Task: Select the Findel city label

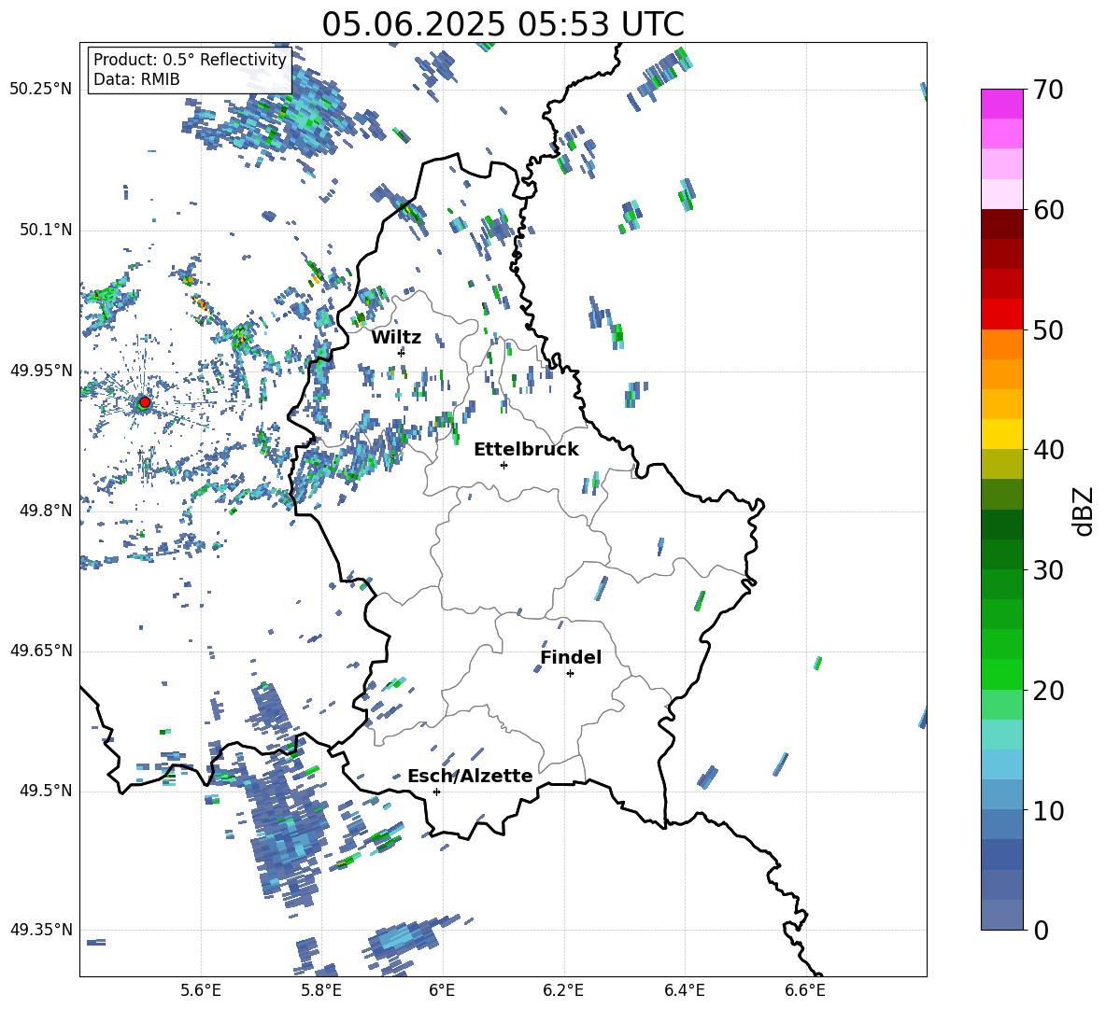Action: [571, 657]
